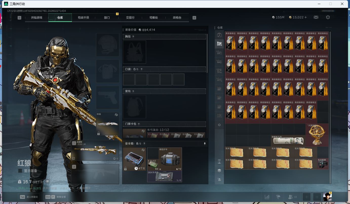Click the 进入特勤处 button

pos(29,197)
